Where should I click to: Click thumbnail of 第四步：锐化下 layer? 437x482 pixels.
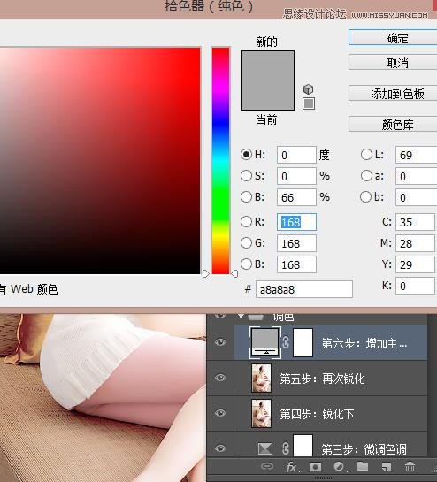tap(261, 413)
